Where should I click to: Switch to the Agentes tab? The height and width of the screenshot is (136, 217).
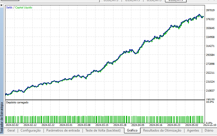[193, 130]
